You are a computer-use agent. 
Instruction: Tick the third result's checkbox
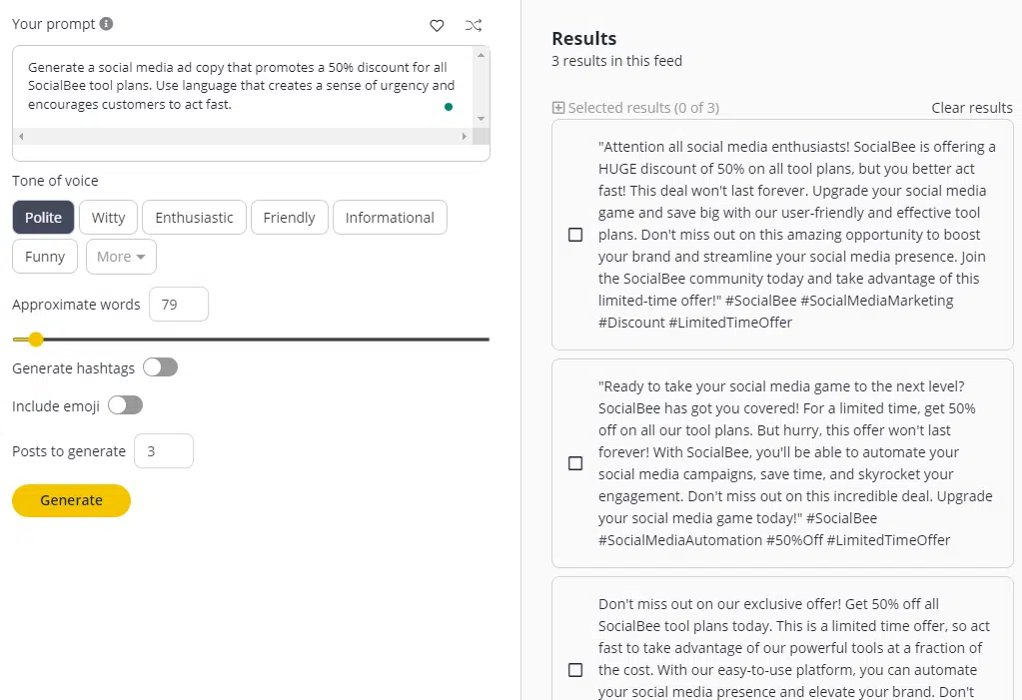(575, 670)
